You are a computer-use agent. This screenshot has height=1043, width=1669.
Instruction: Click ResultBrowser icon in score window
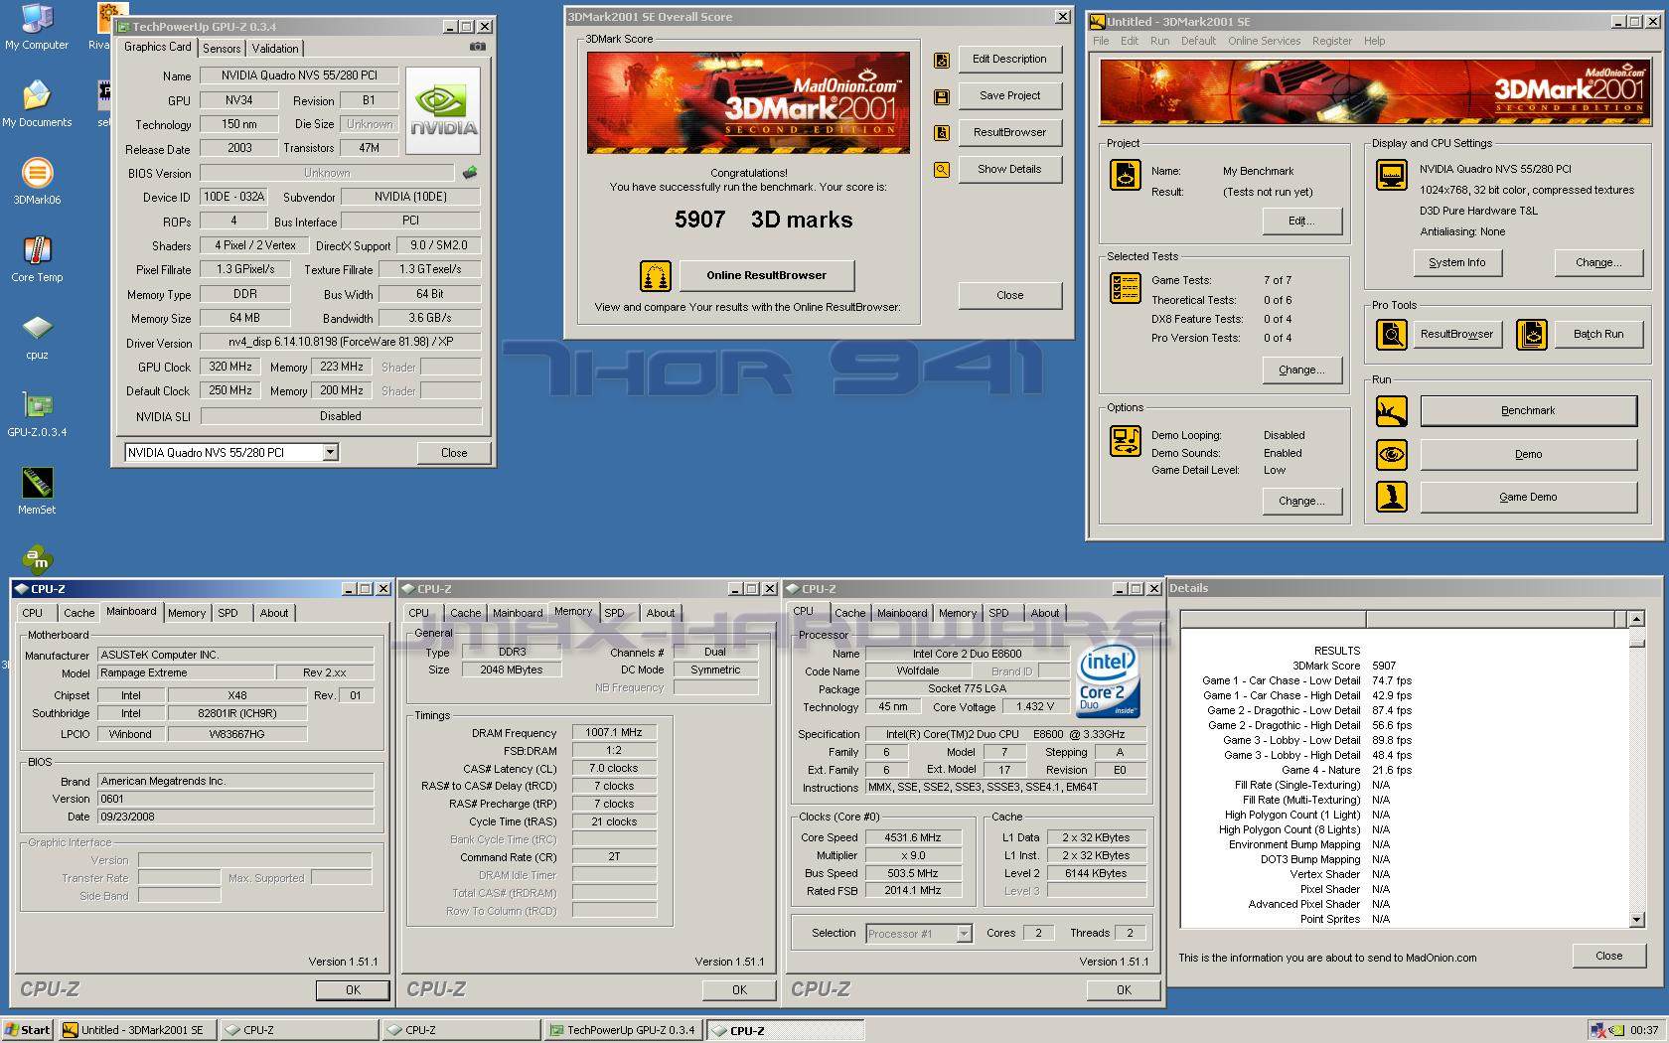pyautogui.click(x=942, y=133)
